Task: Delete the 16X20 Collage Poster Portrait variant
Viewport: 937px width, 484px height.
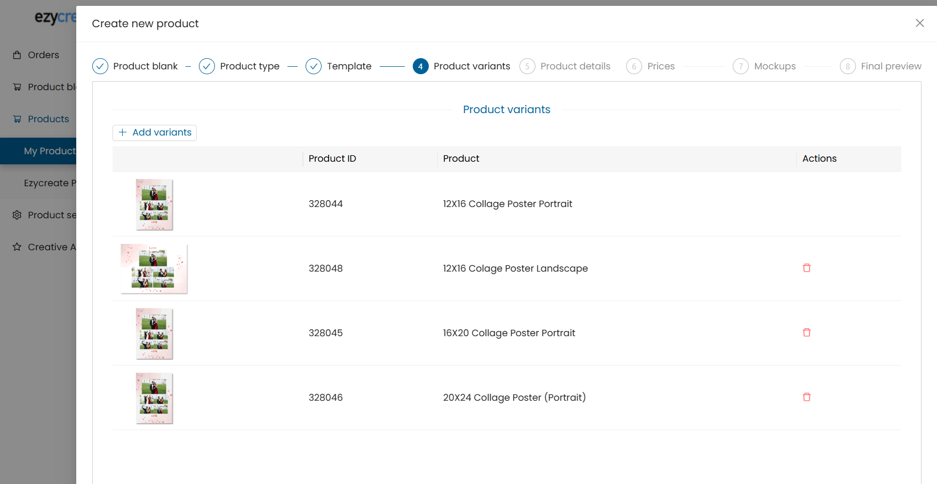Action: pos(806,332)
